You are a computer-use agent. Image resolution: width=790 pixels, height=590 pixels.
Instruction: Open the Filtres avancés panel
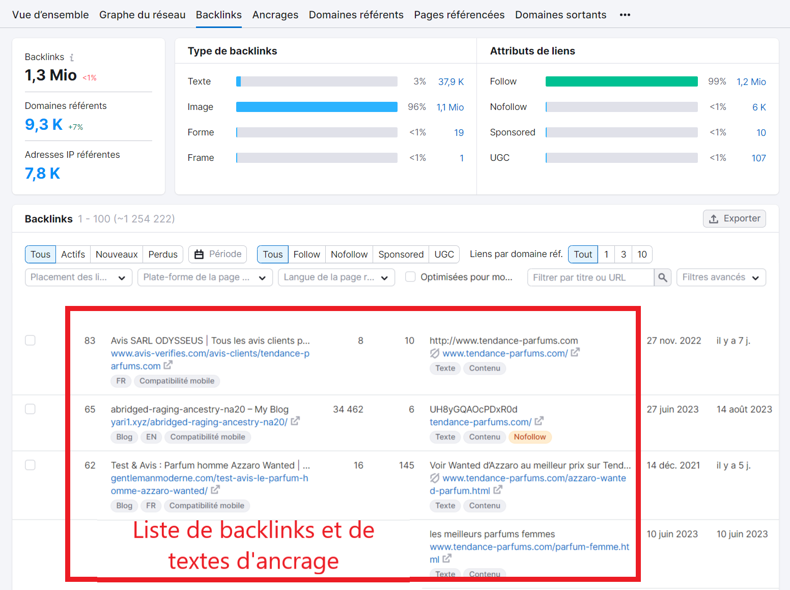pos(721,277)
